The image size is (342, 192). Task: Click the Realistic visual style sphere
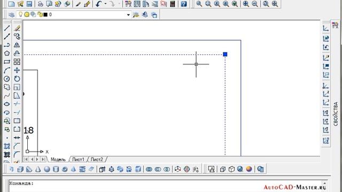coord(249,169)
